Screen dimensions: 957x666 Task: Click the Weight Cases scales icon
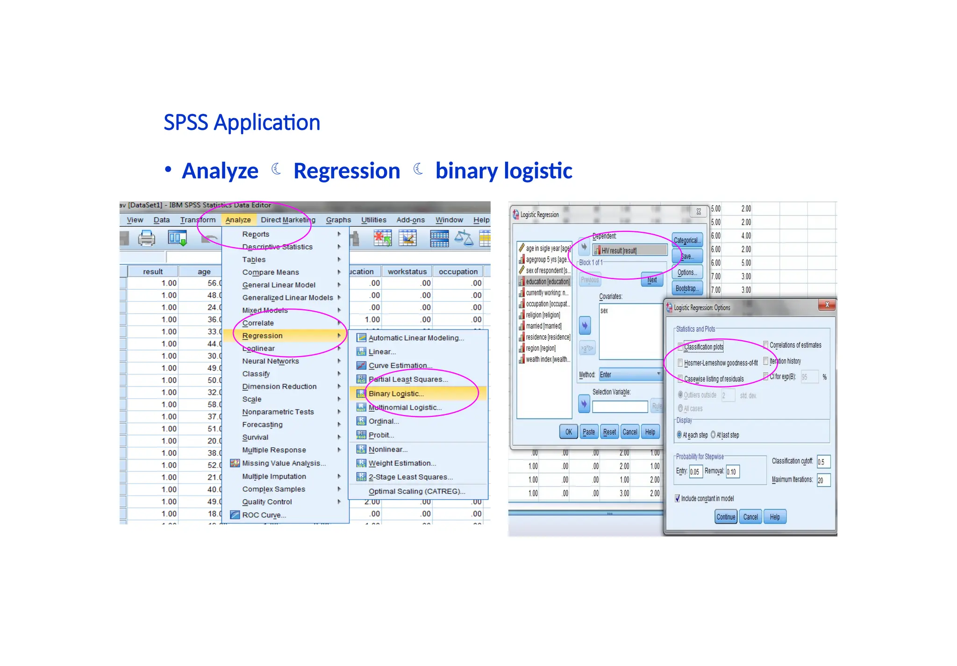(x=464, y=238)
